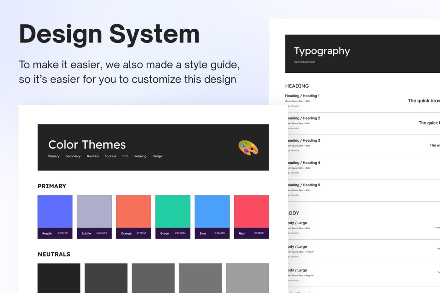Select the Orange color swatch
The width and height of the screenshot is (440, 293).
(x=134, y=211)
